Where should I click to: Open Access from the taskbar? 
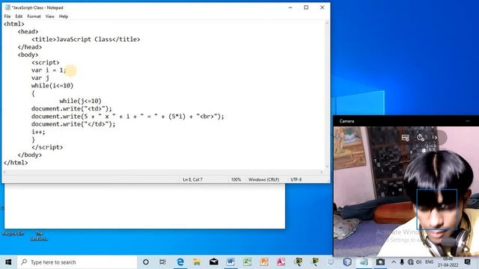(281, 262)
